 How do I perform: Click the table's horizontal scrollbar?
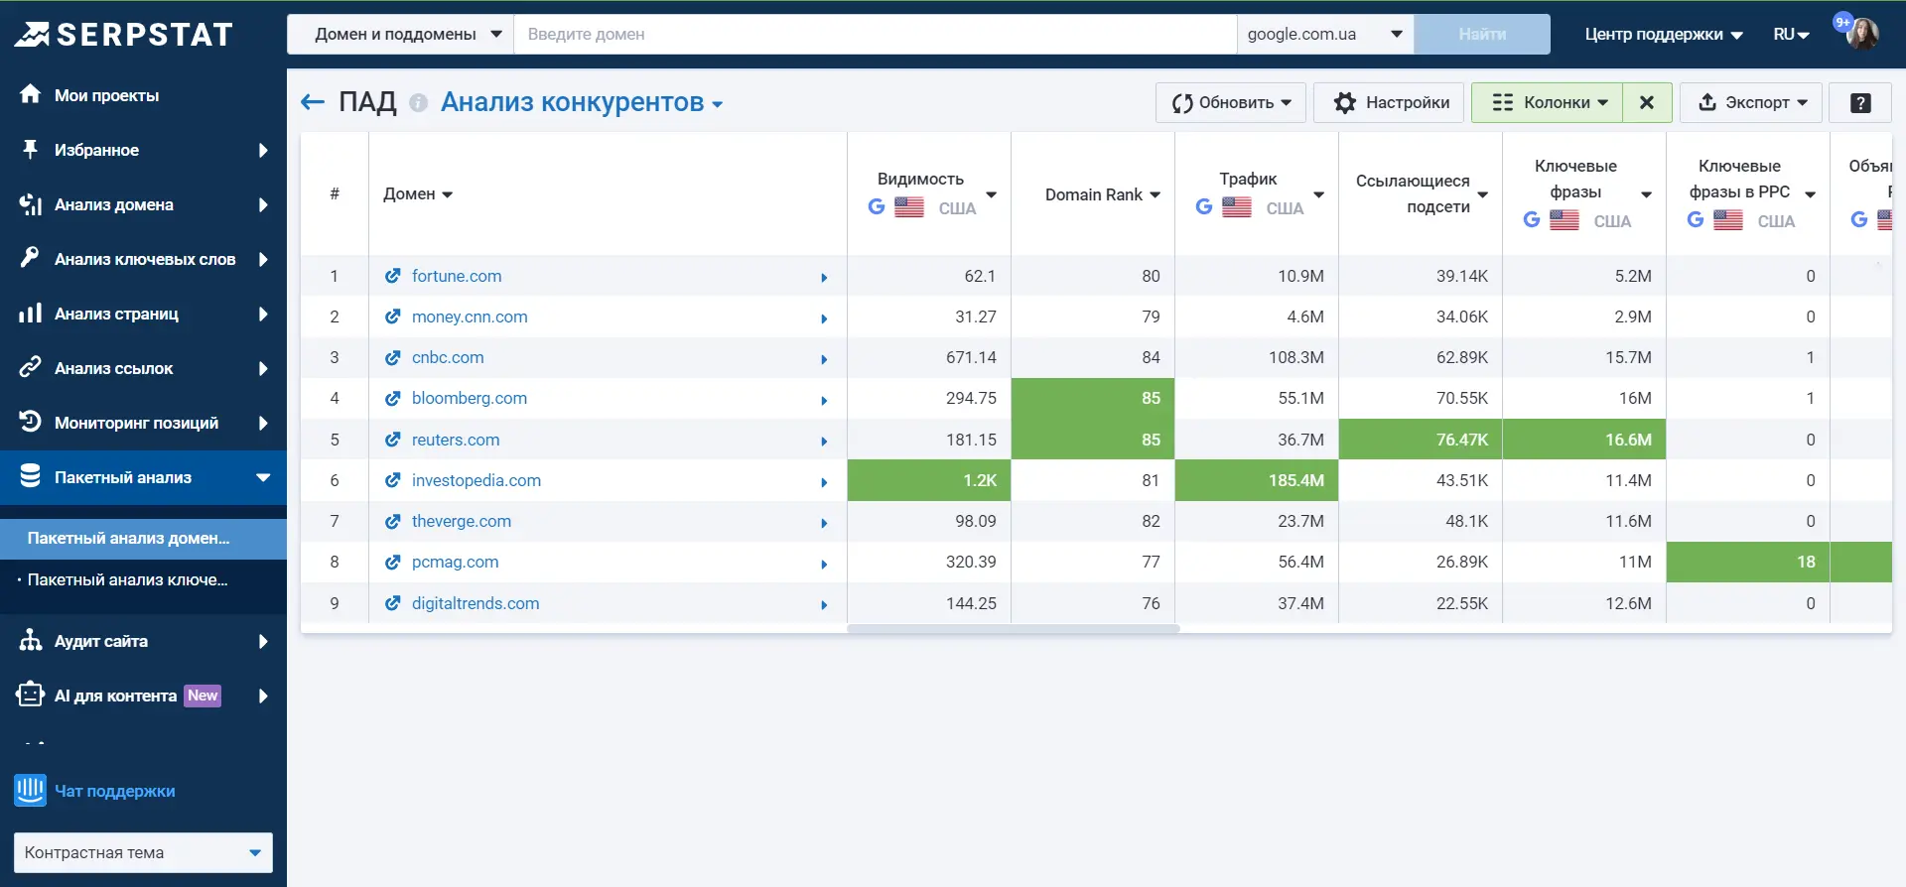click(x=1014, y=629)
